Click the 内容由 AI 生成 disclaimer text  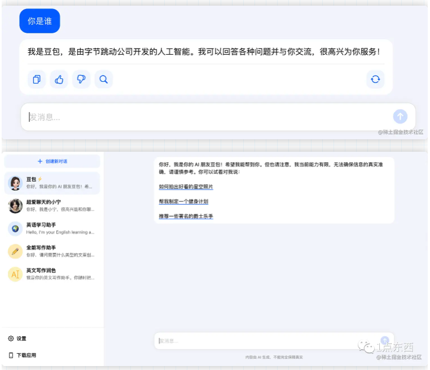[x=274, y=357]
